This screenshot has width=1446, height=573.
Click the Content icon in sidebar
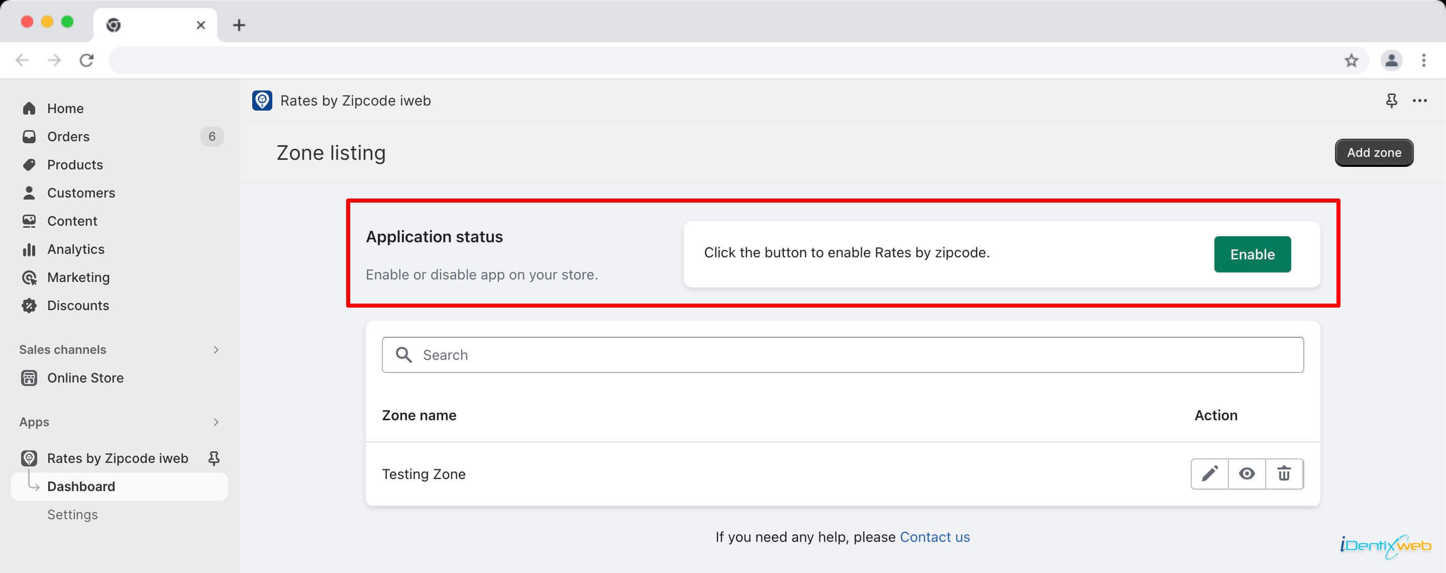point(29,221)
